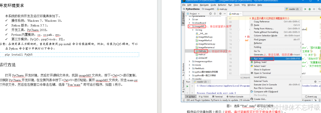Viewport: 321px width, 113px height.
Task: Open the Edit menu in PyCharm
Action: [189, 5]
